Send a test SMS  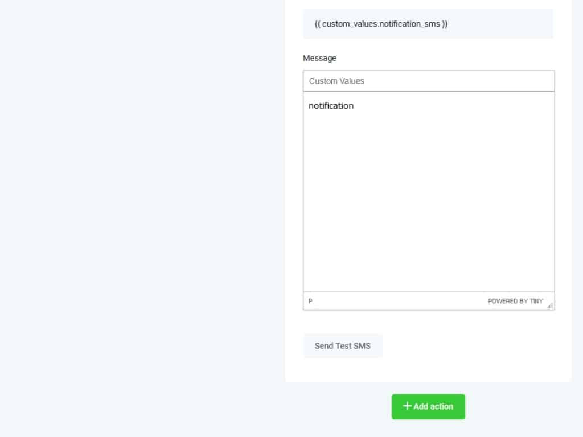point(343,346)
